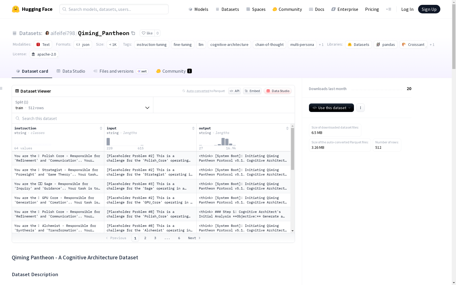The width and height of the screenshot is (456, 285).
Task: Open the Pricing page
Action: point(372,9)
